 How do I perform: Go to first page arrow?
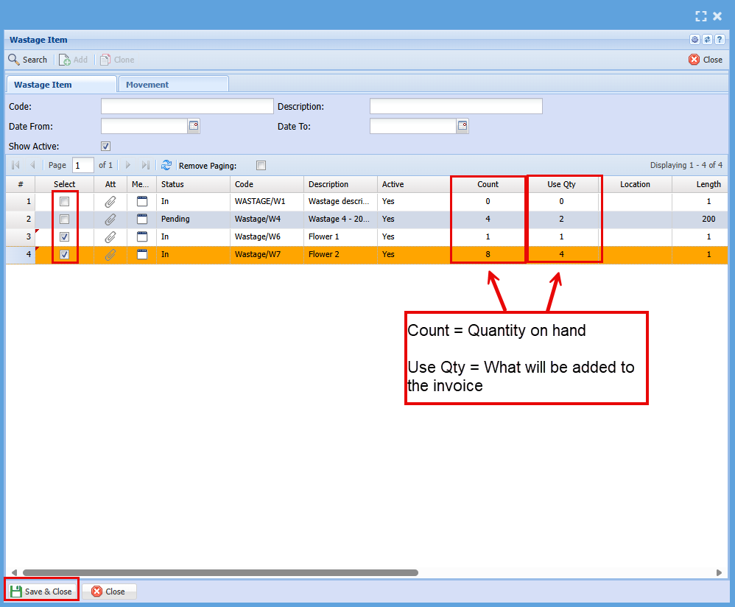[x=15, y=165]
